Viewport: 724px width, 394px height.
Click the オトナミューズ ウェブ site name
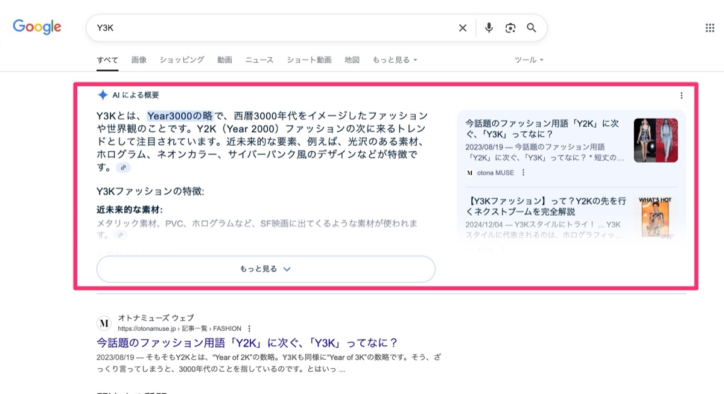pyautogui.click(x=156, y=318)
